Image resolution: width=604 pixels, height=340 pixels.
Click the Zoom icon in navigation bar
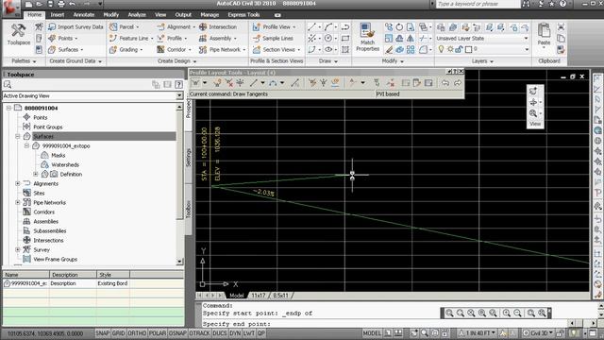point(533,113)
